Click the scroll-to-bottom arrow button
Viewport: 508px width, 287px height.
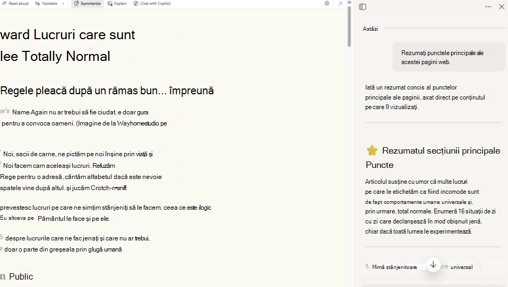point(433,264)
